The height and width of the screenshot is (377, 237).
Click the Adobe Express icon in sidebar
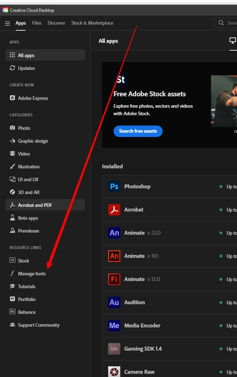pyautogui.click(x=12, y=98)
